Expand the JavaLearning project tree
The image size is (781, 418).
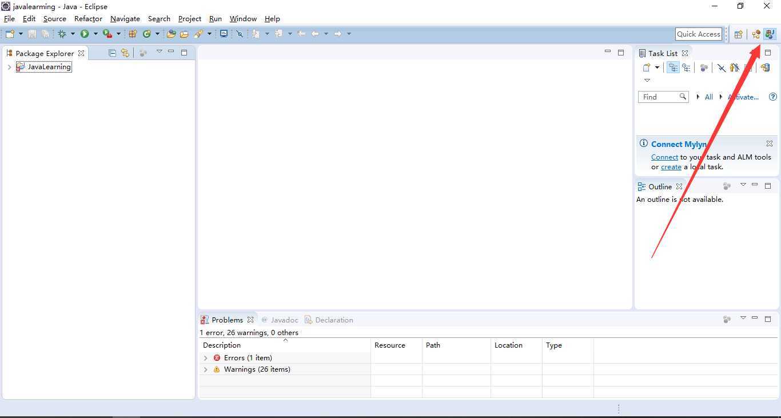pyautogui.click(x=9, y=67)
